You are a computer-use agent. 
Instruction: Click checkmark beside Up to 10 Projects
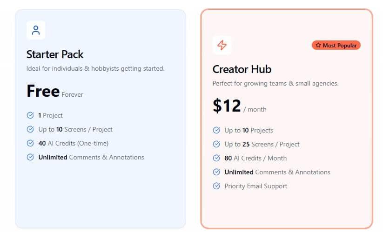[216, 130]
